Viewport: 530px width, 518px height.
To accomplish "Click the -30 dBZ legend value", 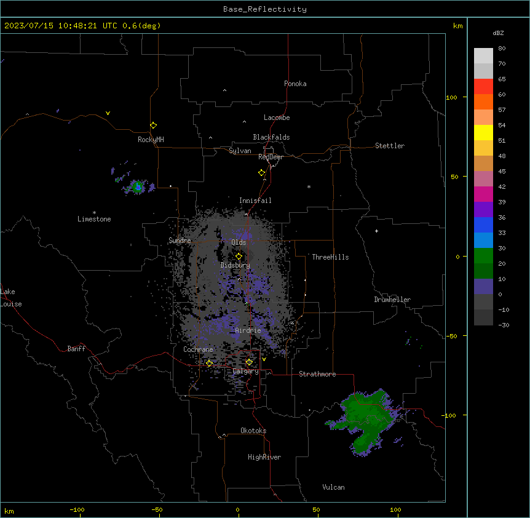I will [x=504, y=325].
